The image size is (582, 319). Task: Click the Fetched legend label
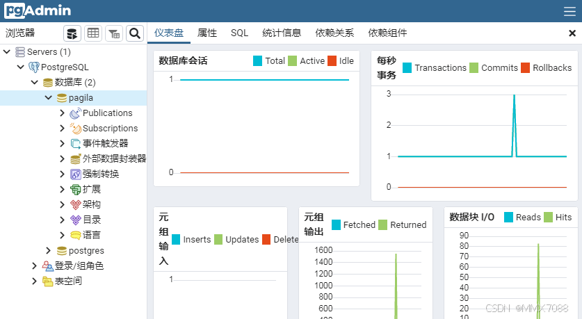click(359, 224)
